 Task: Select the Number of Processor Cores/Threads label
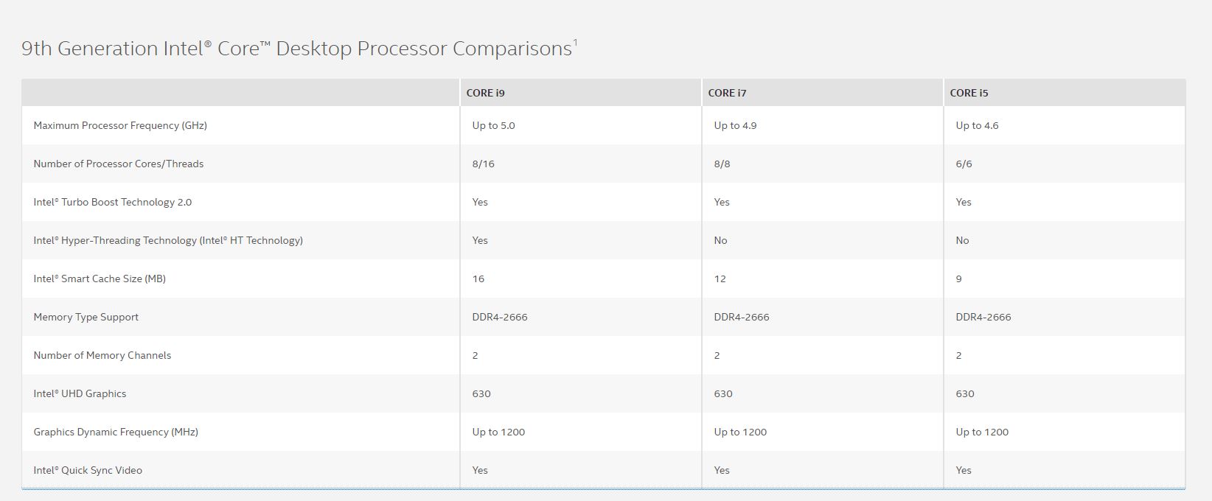click(x=119, y=164)
